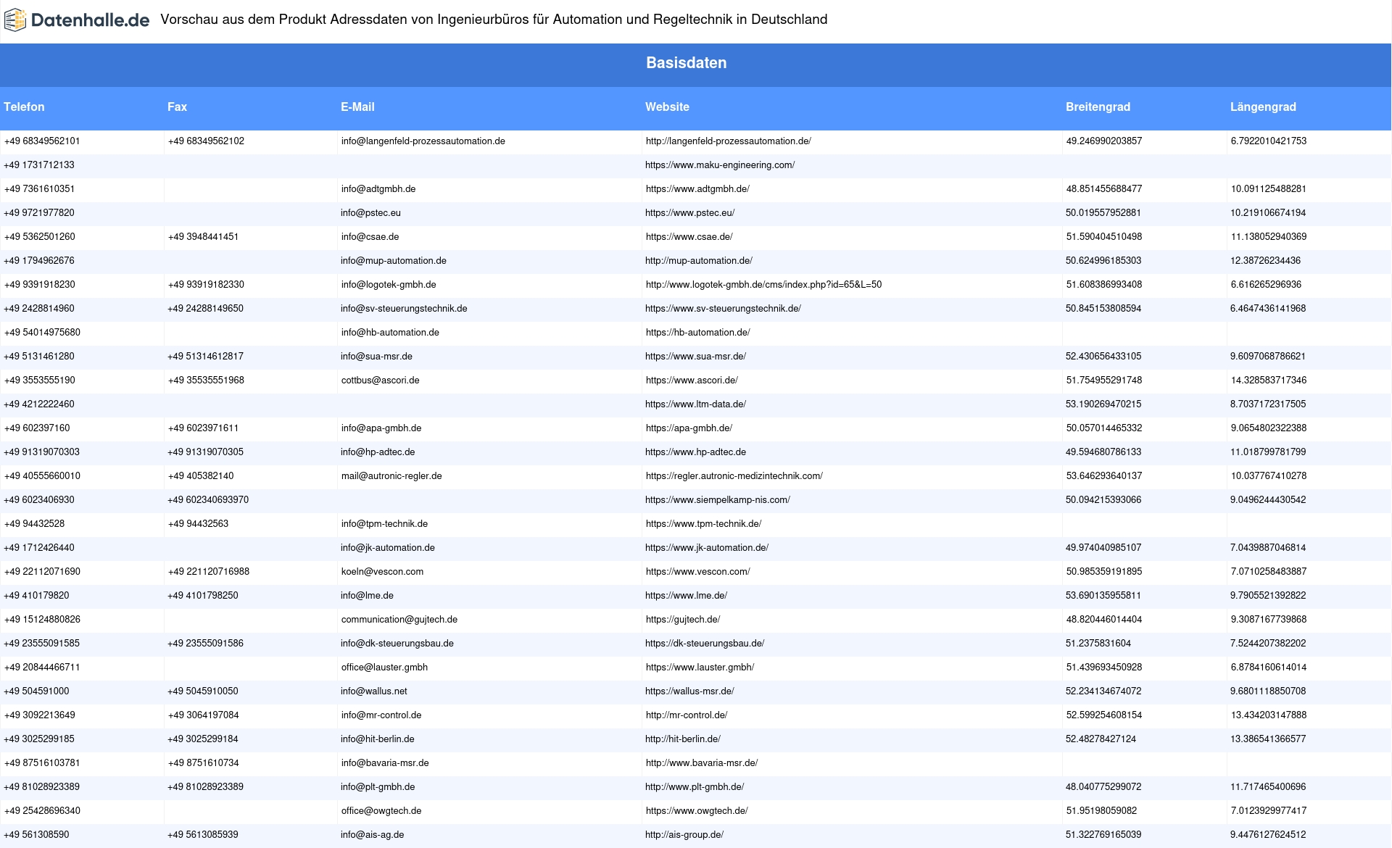Open the https://www.ltm-data.de/ link
This screenshot has height=848, width=1392.
(x=695, y=404)
